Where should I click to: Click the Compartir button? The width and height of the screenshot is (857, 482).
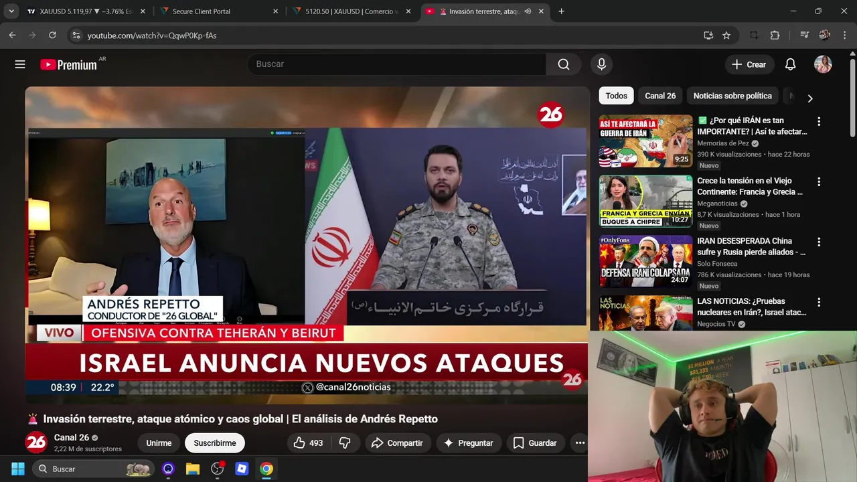click(397, 443)
